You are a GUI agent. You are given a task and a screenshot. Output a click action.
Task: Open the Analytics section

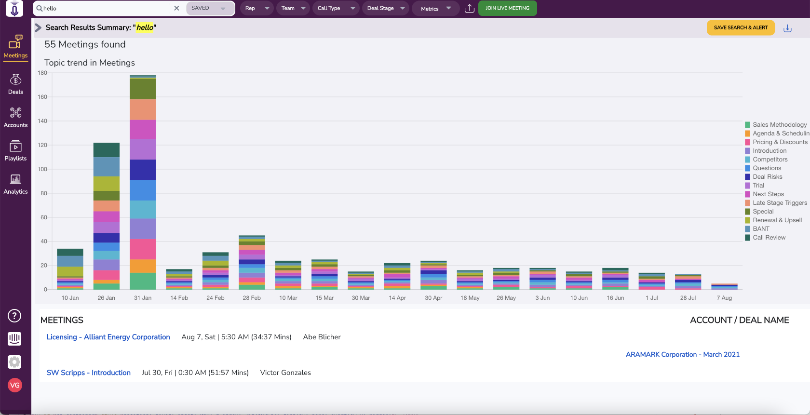[15, 184]
